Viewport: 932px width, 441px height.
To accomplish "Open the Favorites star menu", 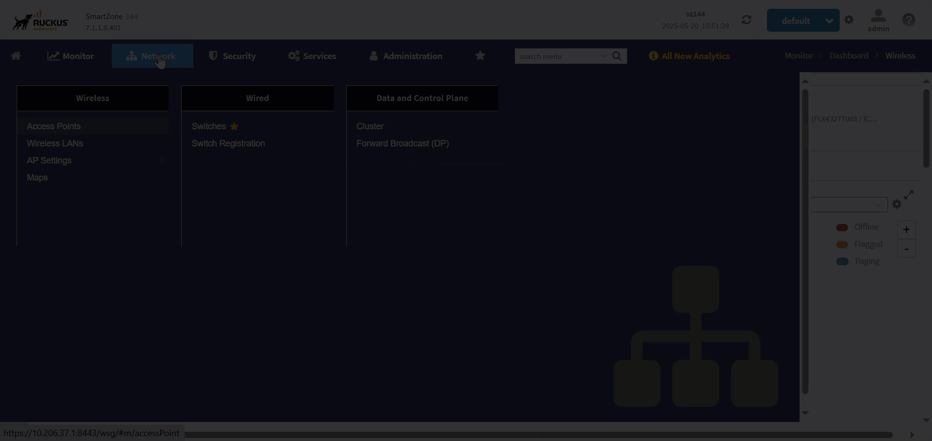I will [480, 56].
